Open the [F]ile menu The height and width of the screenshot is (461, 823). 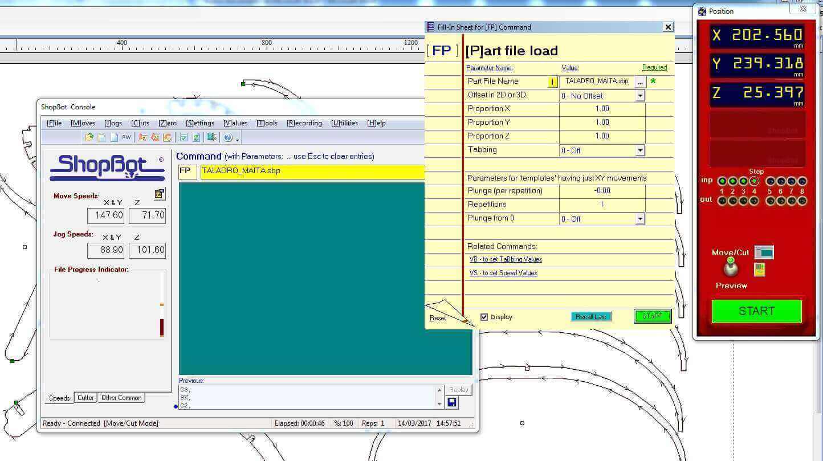(x=54, y=123)
